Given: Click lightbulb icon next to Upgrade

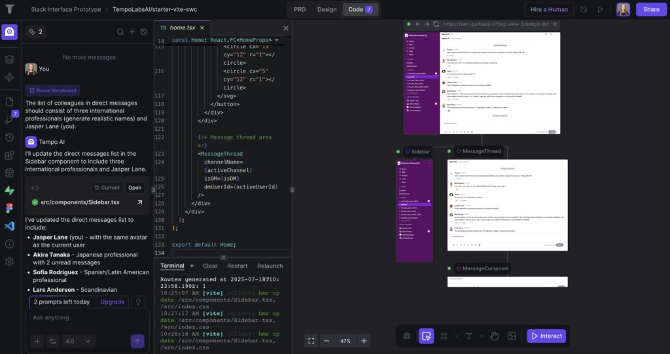Looking at the screenshot, I should (138, 302).
